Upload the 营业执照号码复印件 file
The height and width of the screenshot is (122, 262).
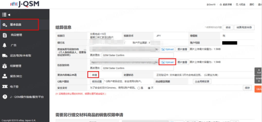pos(167,49)
